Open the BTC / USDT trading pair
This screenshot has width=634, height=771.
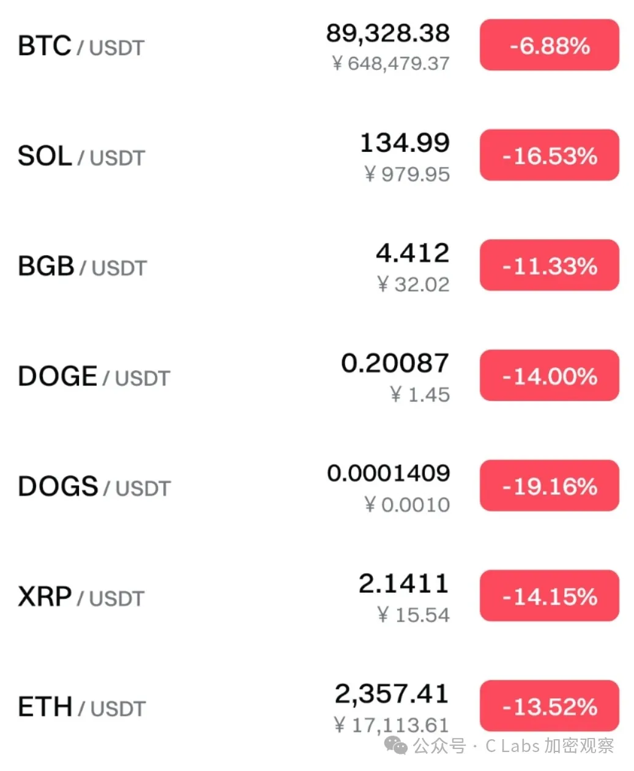pyautogui.click(x=81, y=47)
